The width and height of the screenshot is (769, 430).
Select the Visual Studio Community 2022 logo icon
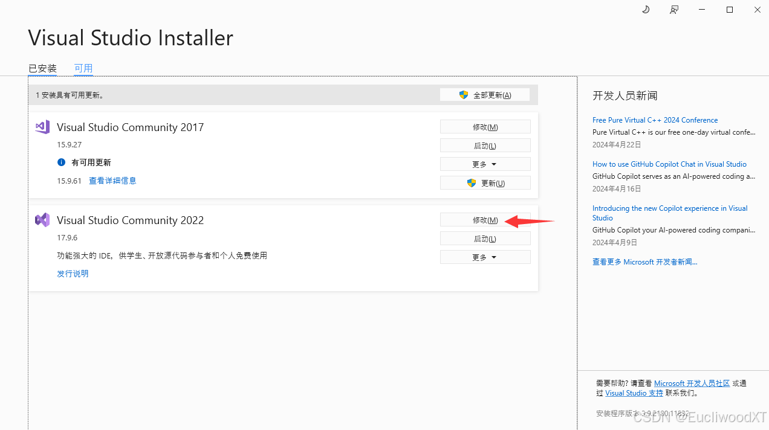(x=42, y=220)
